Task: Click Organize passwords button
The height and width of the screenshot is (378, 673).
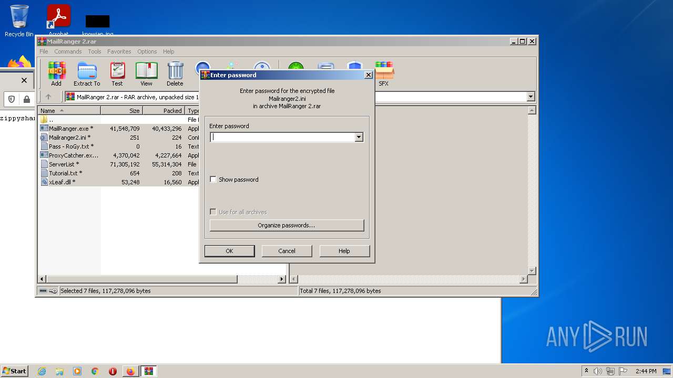Action: pyautogui.click(x=287, y=225)
